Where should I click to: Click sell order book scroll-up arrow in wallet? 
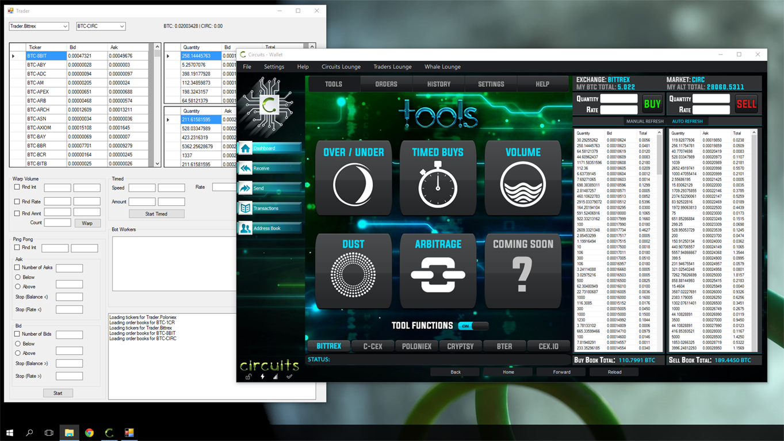[754, 133]
